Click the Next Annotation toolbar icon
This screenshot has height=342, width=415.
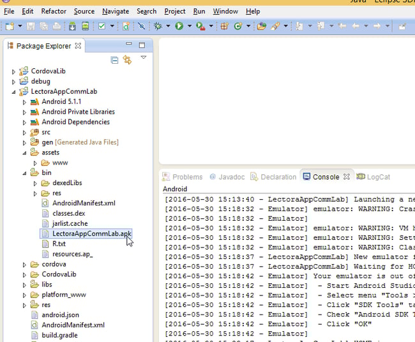click(299, 26)
